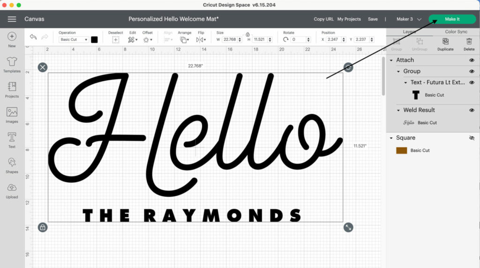Click the green Make It button

(x=452, y=19)
